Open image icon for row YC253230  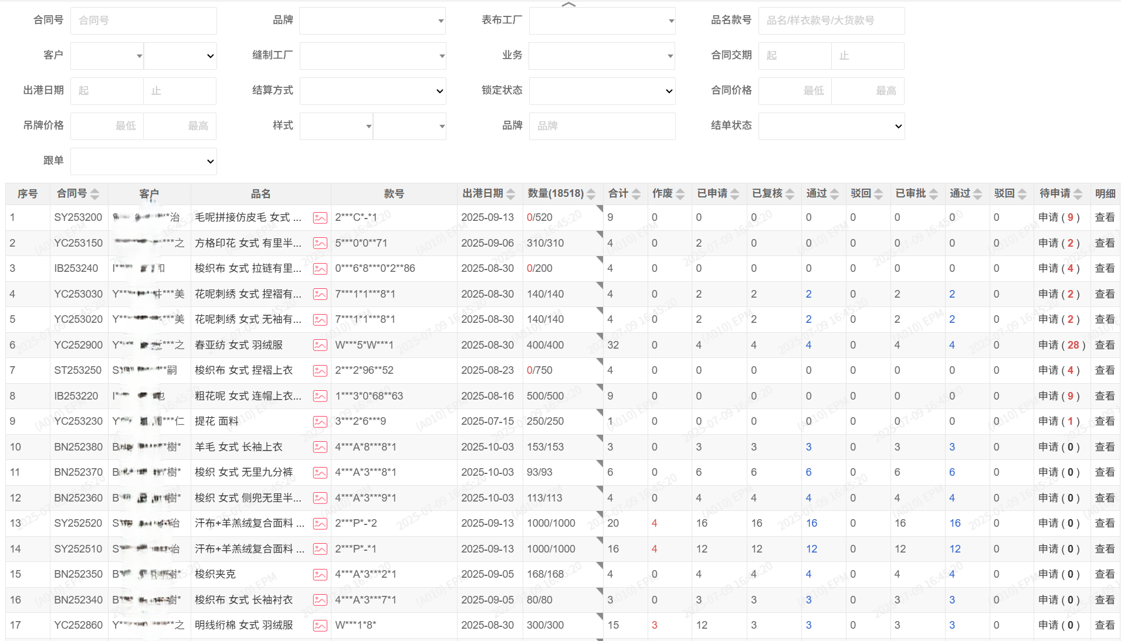point(320,422)
